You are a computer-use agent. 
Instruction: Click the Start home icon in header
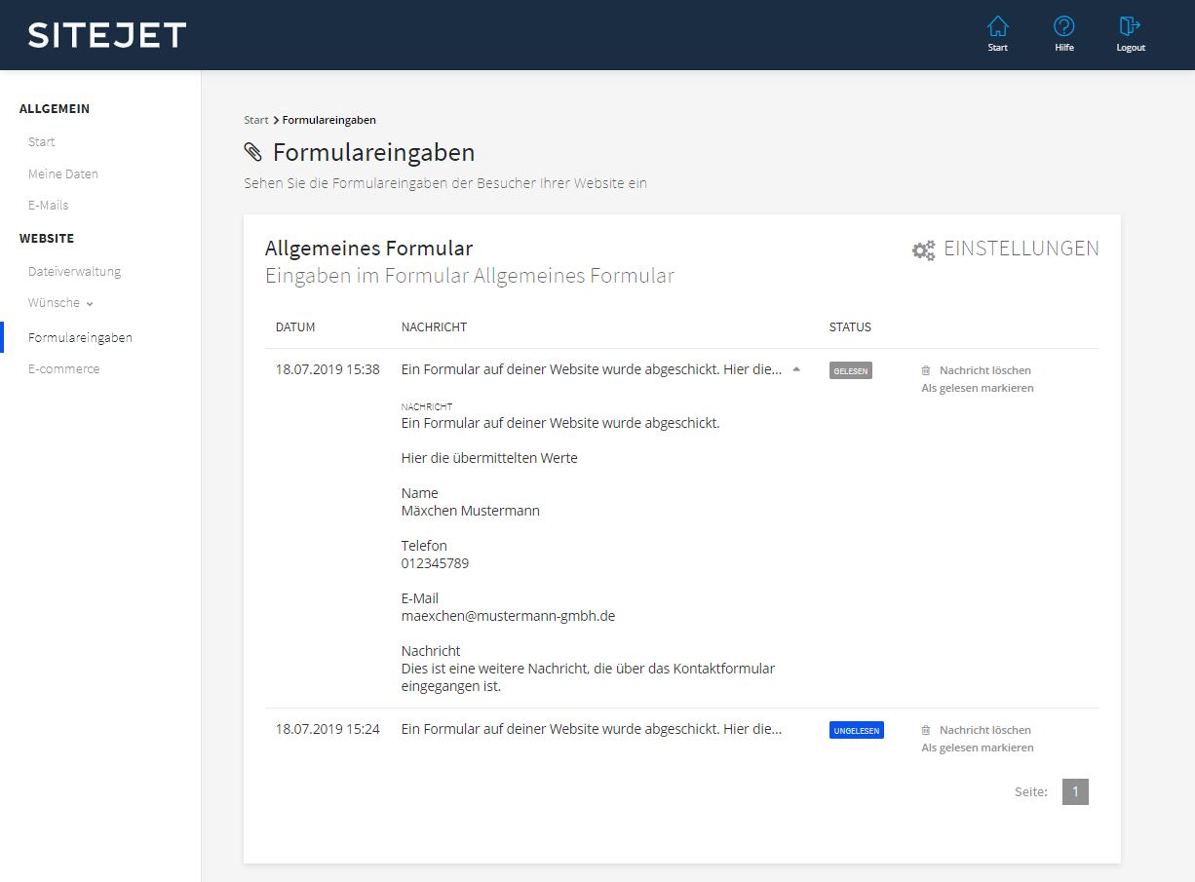pos(998,26)
